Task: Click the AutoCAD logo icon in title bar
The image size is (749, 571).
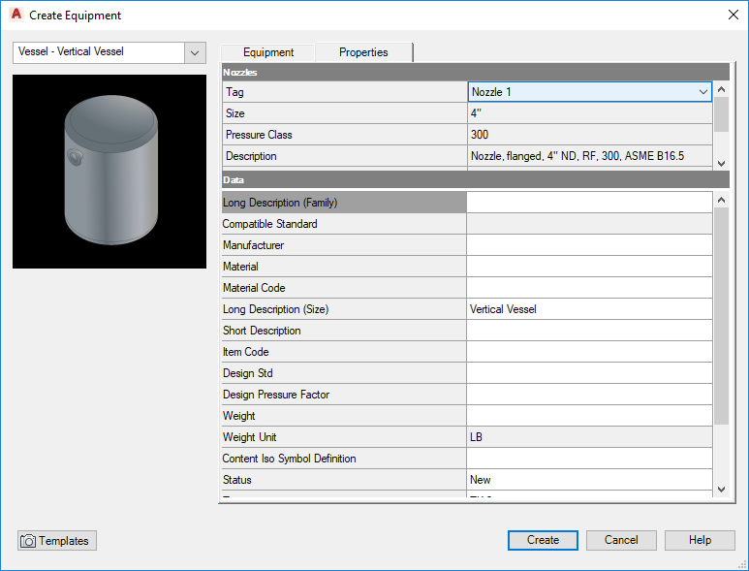Action: [16, 15]
